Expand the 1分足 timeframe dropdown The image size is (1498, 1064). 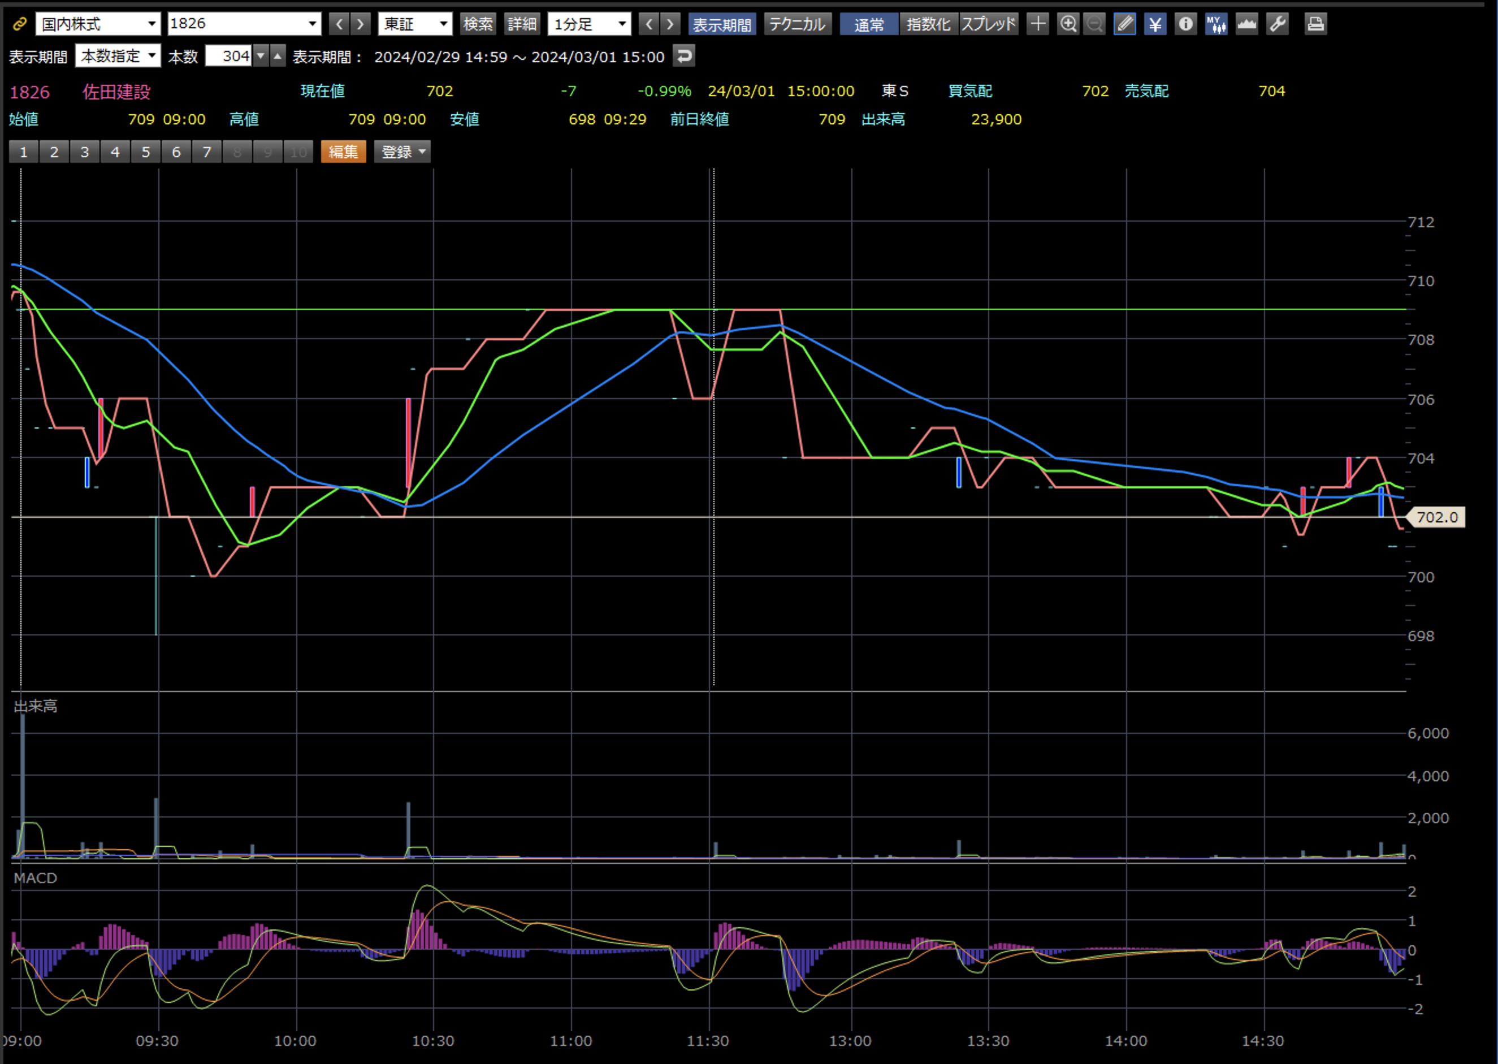(x=589, y=24)
